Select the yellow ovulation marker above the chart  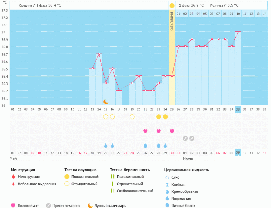pyautogui.click(x=172, y=6)
